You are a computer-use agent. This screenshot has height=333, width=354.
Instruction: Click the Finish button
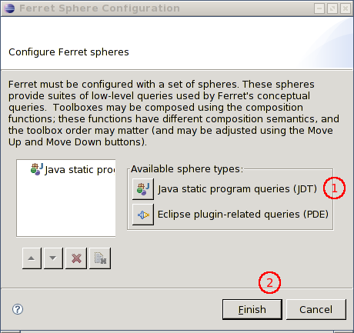(x=252, y=309)
